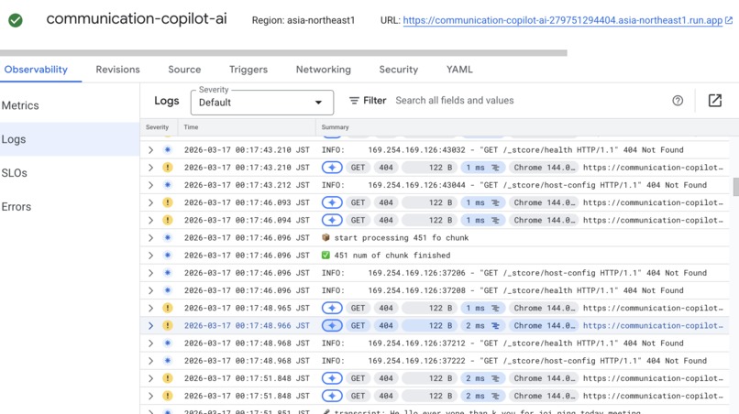Expand log entry at 00:17:46.094 JST
The height and width of the screenshot is (414, 739).
[x=150, y=220]
